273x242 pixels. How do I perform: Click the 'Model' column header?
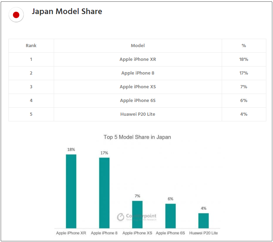[x=138, y=46]
